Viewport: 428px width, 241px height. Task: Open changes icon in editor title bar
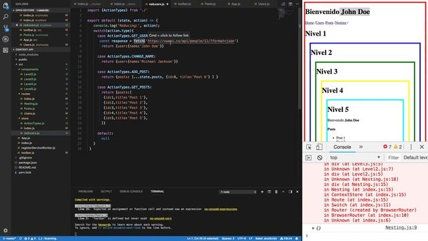284,4
